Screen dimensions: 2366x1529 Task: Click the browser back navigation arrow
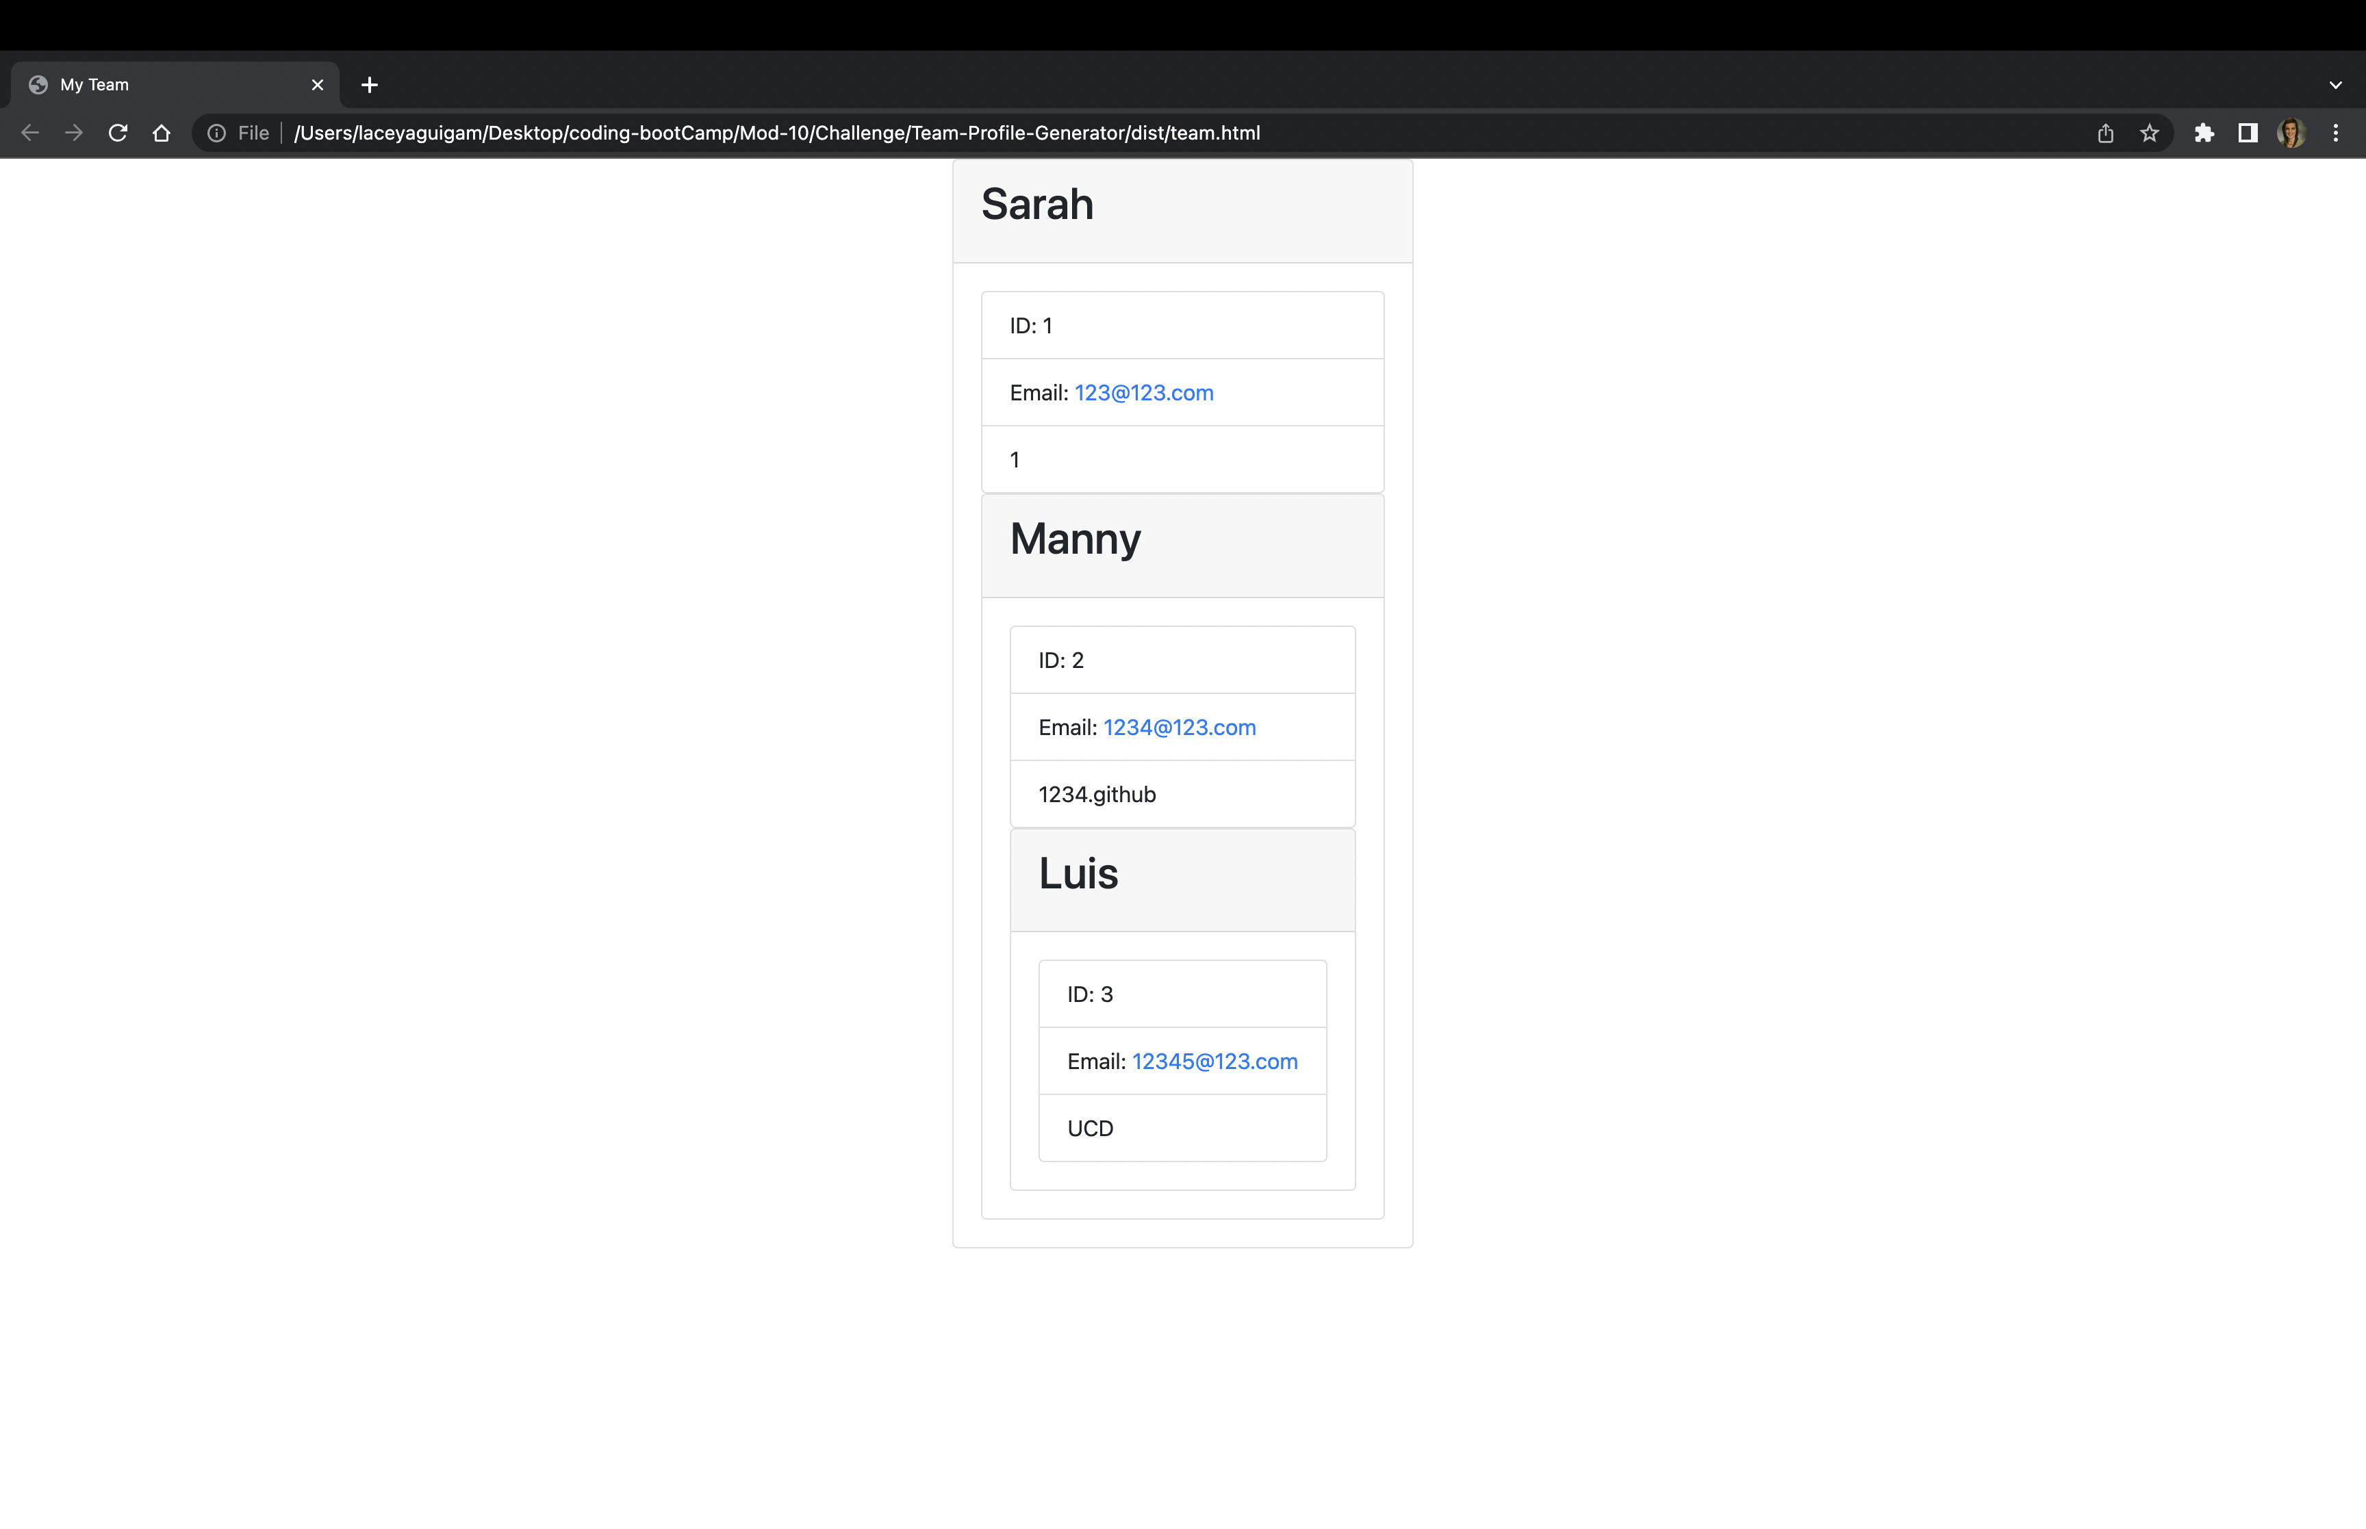(30, 132)
